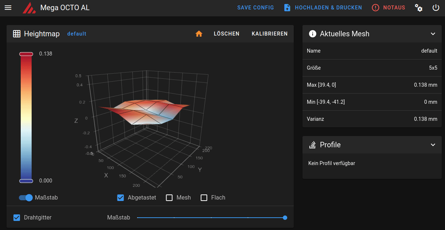The width and height of the screenshot is (445, 230).
Task: Enable the Mesh checkbox
Action: click(x=169, y=198)
